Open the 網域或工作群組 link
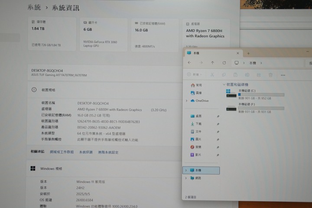The image size is (312, 208). coord(62,152)
